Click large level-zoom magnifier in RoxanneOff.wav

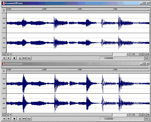3,54
